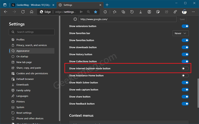This screenshot has width=199, height=124.
Task: Open Cookies and site permissions settings
Action: (x=32, y=73)
